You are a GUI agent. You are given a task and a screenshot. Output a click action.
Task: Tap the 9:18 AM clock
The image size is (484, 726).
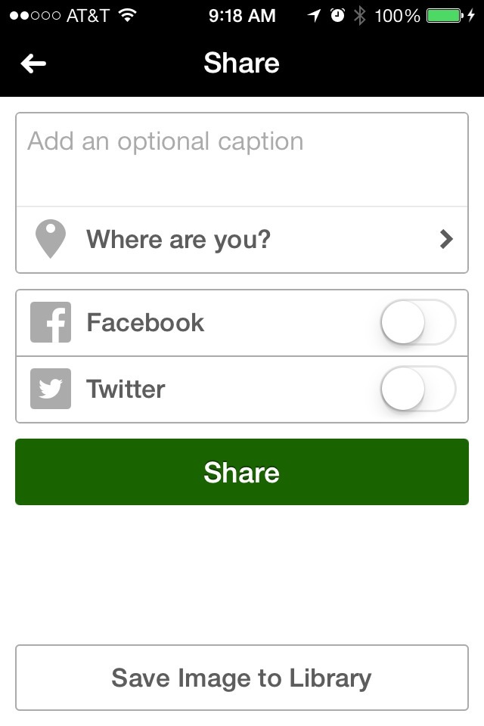pyautogui.click(x=242, y=15)
